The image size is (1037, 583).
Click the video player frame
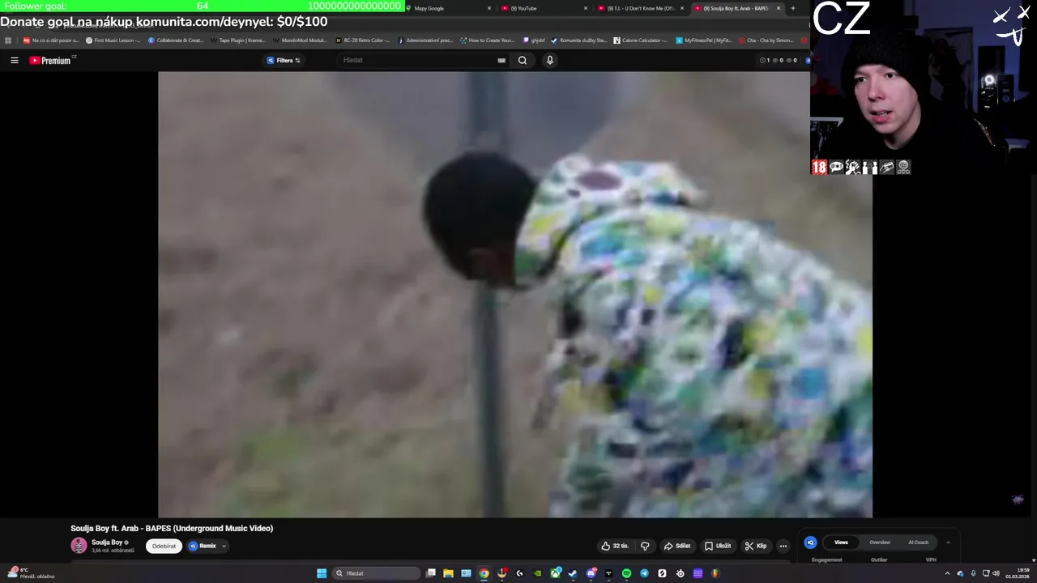[x=515, y=294]
